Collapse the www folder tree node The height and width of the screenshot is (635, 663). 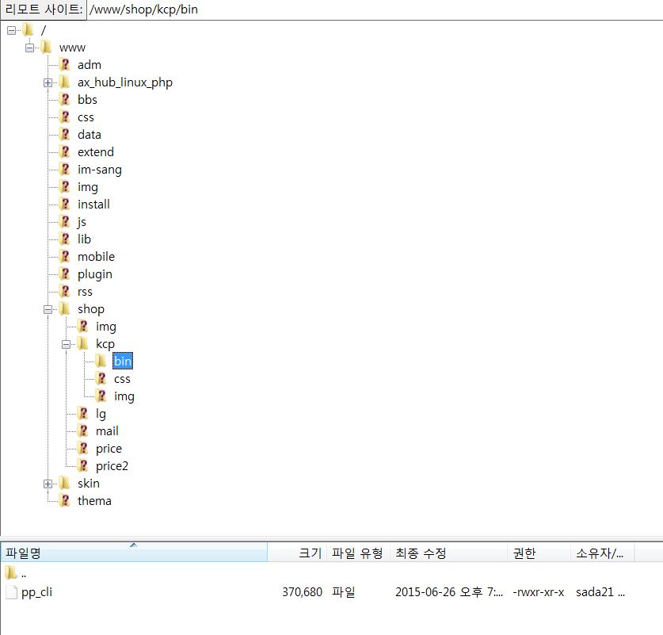tap(29, 48)
